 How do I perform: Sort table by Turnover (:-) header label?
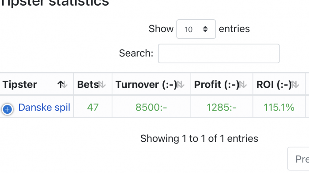tap(146, 85)
